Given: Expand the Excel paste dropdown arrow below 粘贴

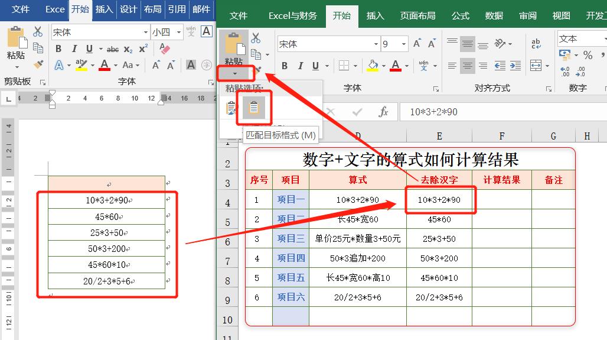Looking at the screenshot, I should point(234,73).
